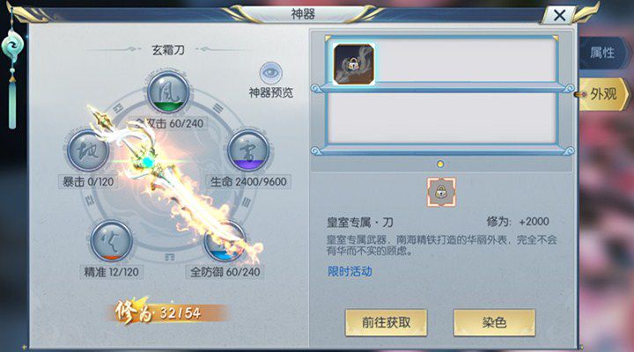Close the 神器 window
Screen dimensions: 634x352
click(560, 16)
